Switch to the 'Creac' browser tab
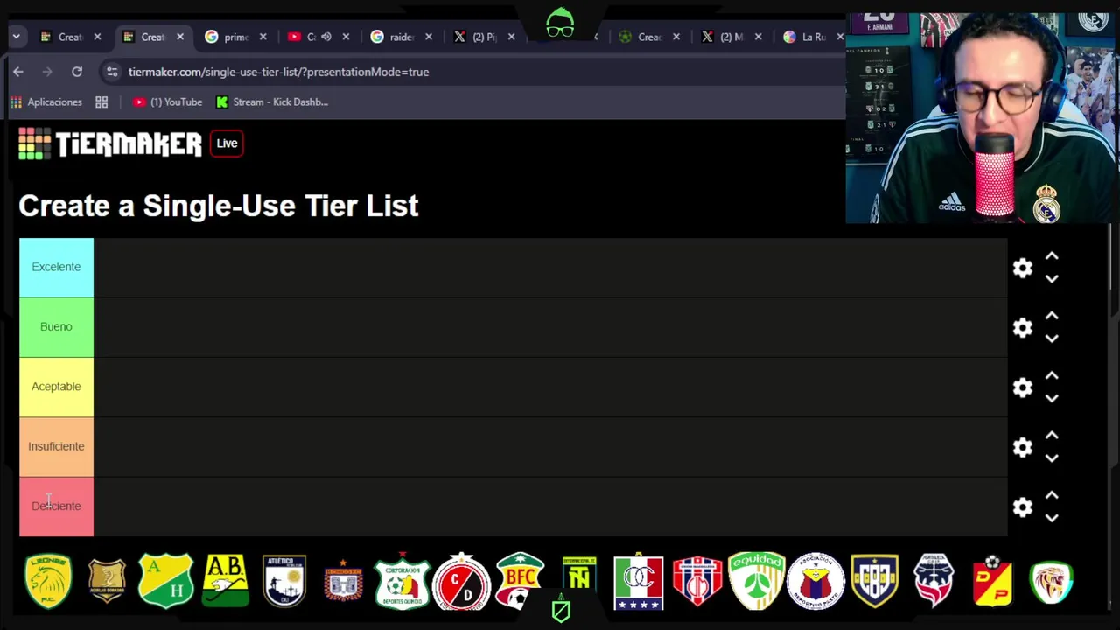The height and width of the screenshot is (630, 1120). (648, 37)
